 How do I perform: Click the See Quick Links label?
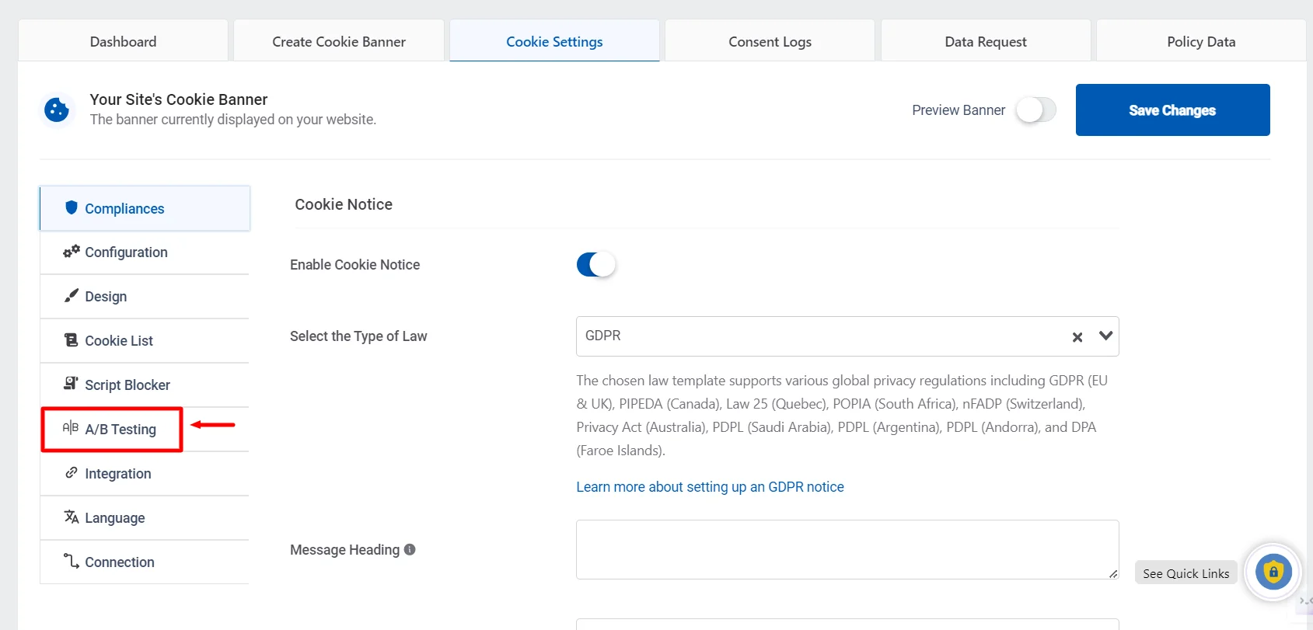pyautogui.click(x=1186, y=573)
